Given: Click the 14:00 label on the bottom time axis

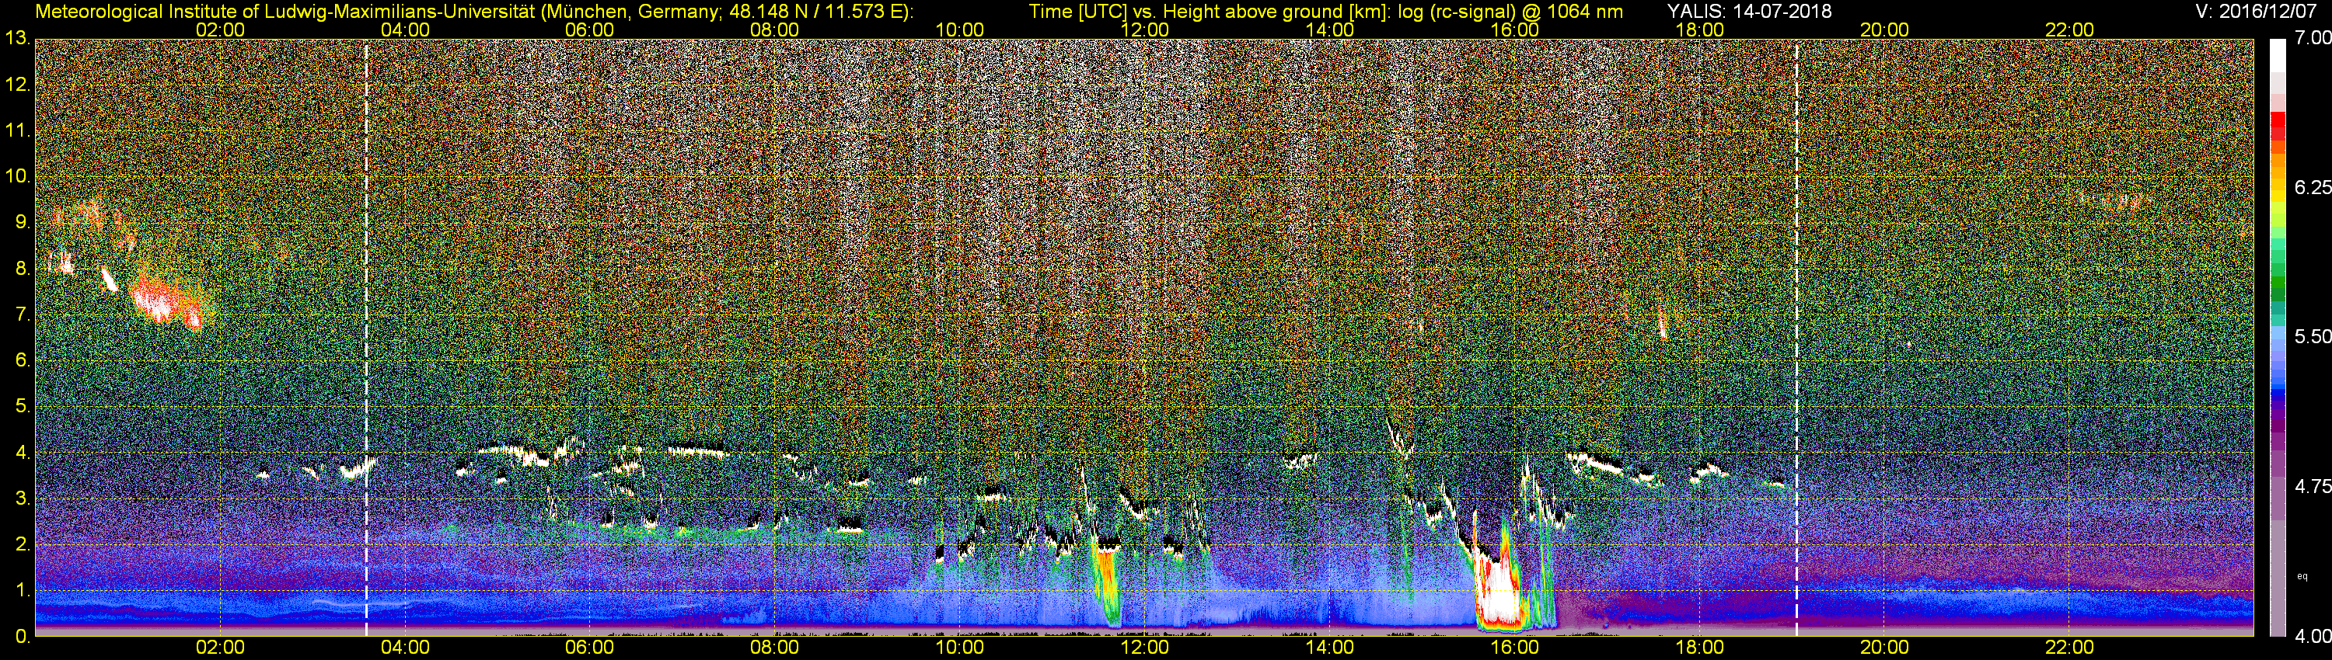Looking at the screenshot, I should coord(1330,648).
